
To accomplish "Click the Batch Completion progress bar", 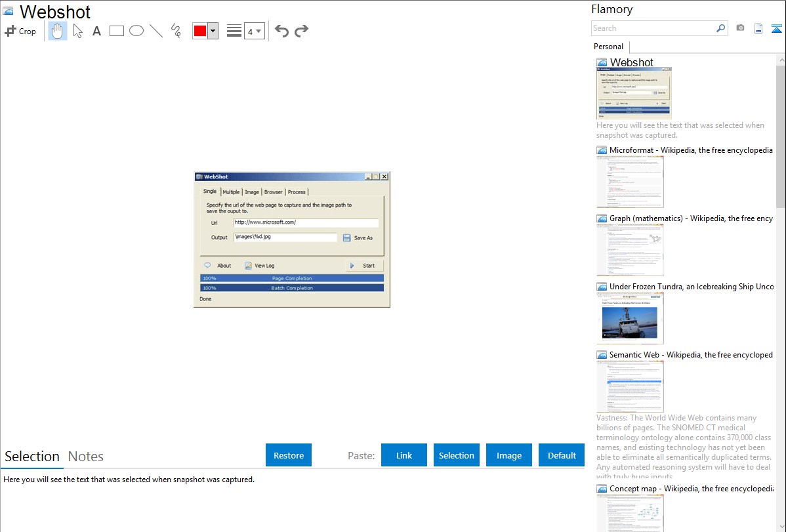I will click(x=292, y=288).
